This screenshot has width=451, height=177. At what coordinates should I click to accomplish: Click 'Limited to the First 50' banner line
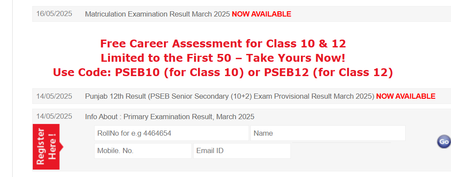166,58
